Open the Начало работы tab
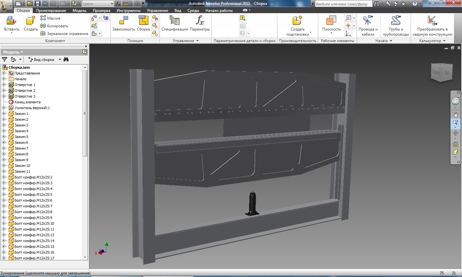Screen dimensions: 462x277 tap(219, 10)
